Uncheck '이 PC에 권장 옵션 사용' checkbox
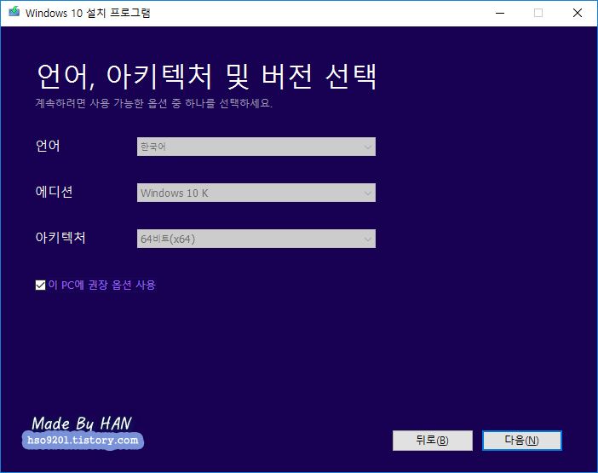Image resolution: width=598 pixels, height=473 pixels. 40,285
